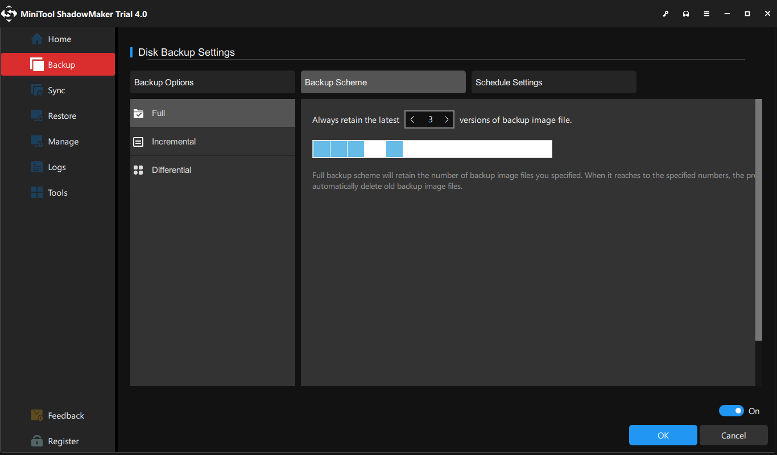Click the Manage icon in sidebar
This screenshot has height=455, width=777.
pos(37,142)
